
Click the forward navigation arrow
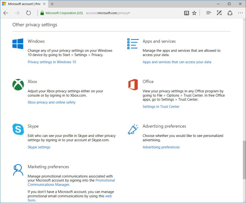(17, 13)
